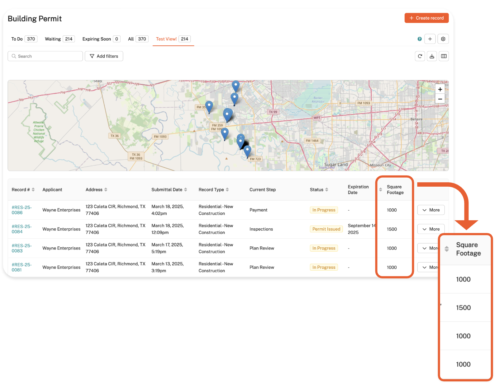Image resolution: width=499 pixels, height=387 pixels.
Task: Expand More menu for RES-25-0084
Action: point(431,229)
